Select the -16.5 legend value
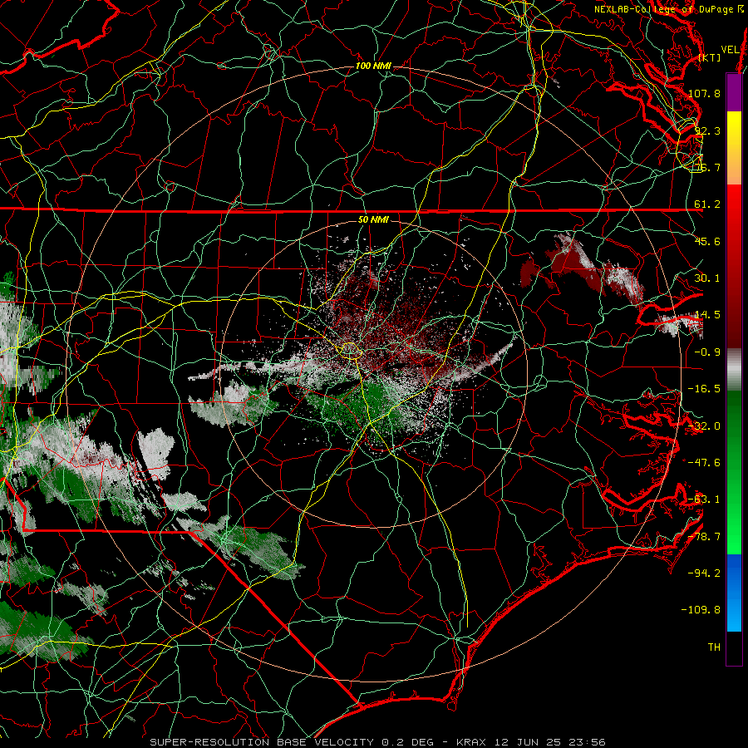This screenshot has width=748, height=748. click(x=704, y=389)
